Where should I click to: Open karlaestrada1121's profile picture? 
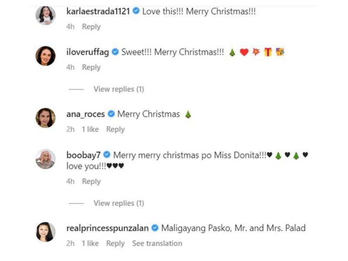(x=45, y=16)
